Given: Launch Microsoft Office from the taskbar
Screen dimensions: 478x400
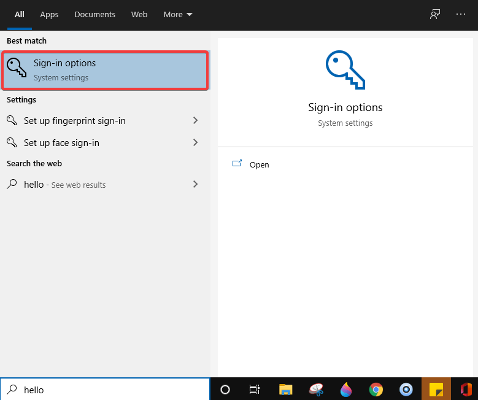Looking at the screenshot, I should [466, 390].
